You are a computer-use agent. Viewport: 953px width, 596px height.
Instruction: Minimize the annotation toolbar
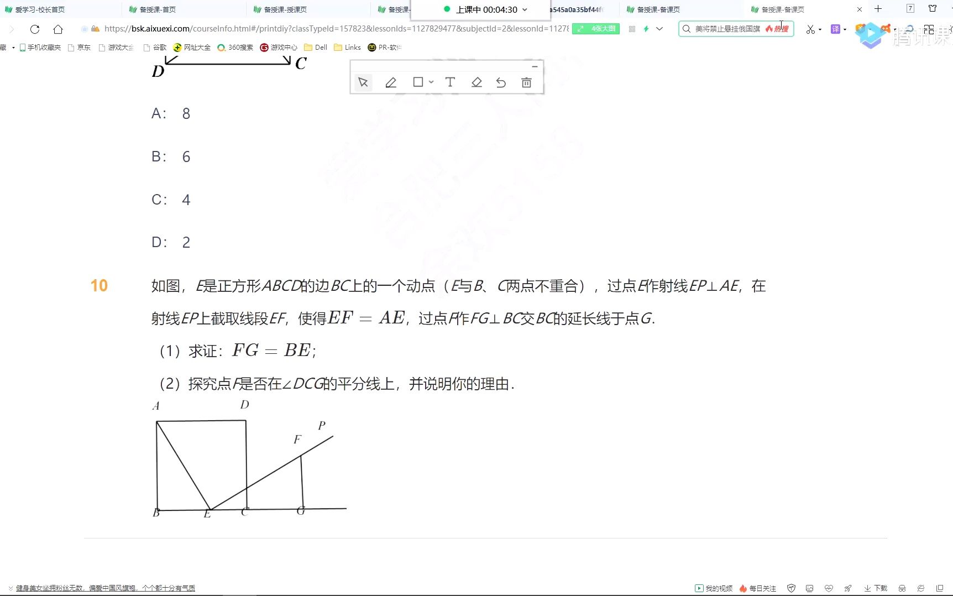535,66
